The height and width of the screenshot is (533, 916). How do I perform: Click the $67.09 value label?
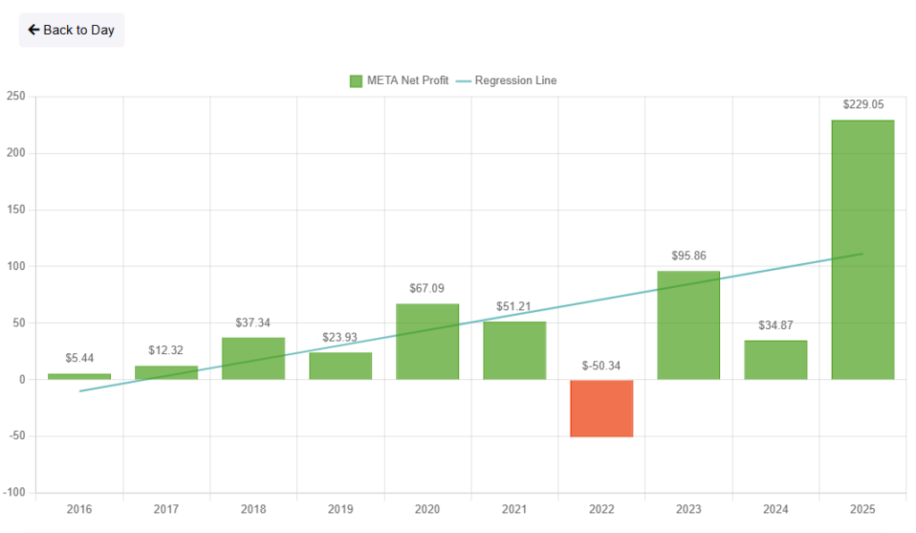click(427, 288)
